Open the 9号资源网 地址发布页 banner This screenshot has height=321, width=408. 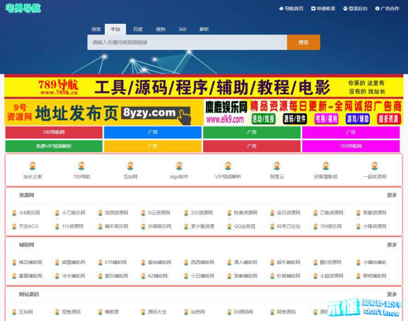tap(103, 112)
